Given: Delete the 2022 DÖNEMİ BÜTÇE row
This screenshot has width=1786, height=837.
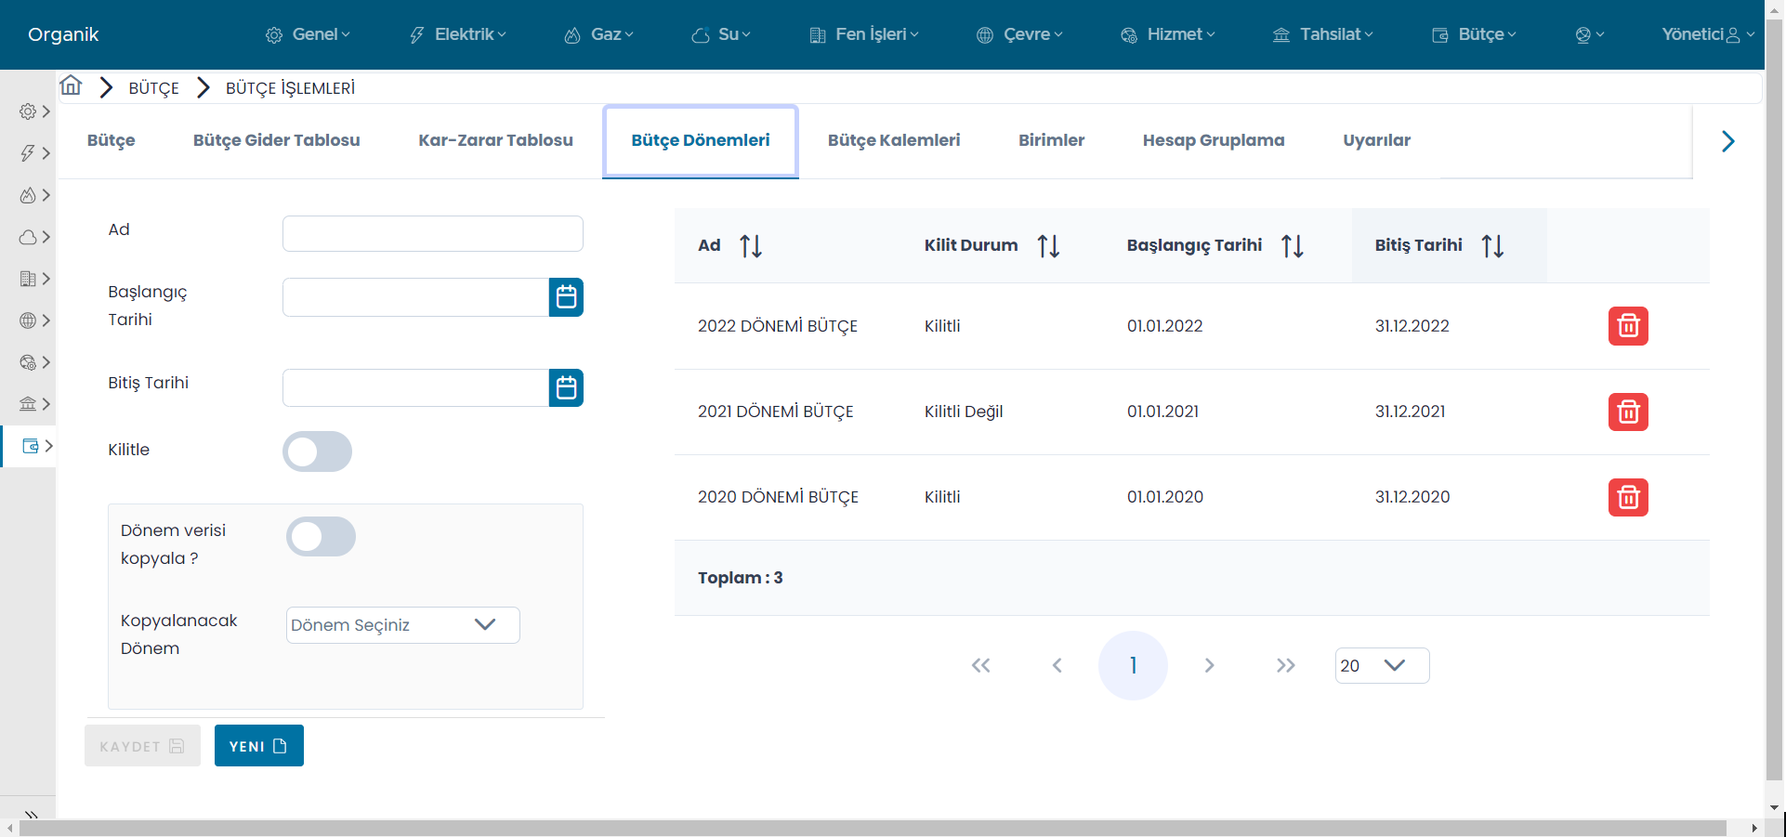Looking at the screenshot, I should pos(1627,326).
